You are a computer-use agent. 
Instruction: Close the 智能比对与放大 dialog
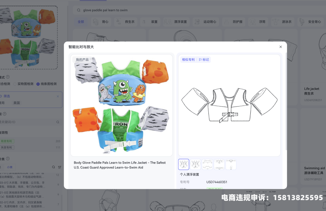point(281,47)
